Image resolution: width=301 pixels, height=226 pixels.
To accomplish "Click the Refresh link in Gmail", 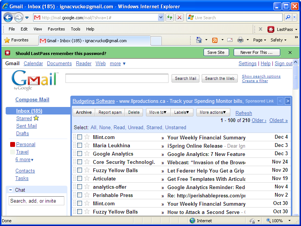I will (243, 113).
